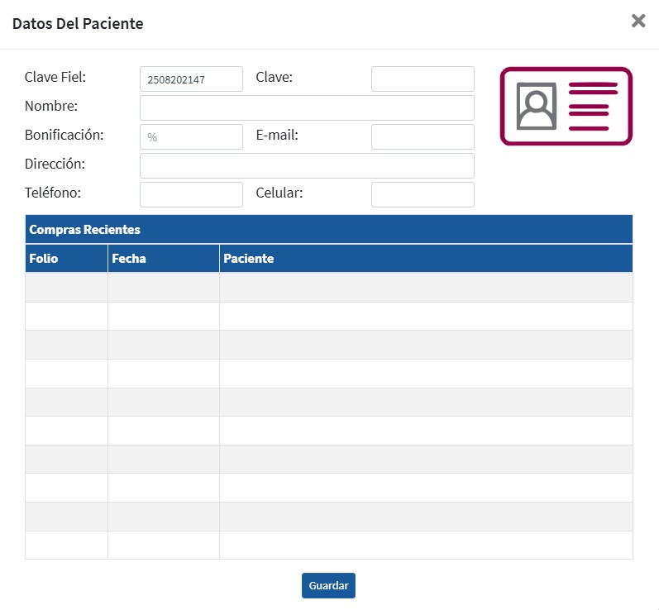Click into the Celular field
The height and width of the screenshot is (610, 659).
[x=423, y=195]
